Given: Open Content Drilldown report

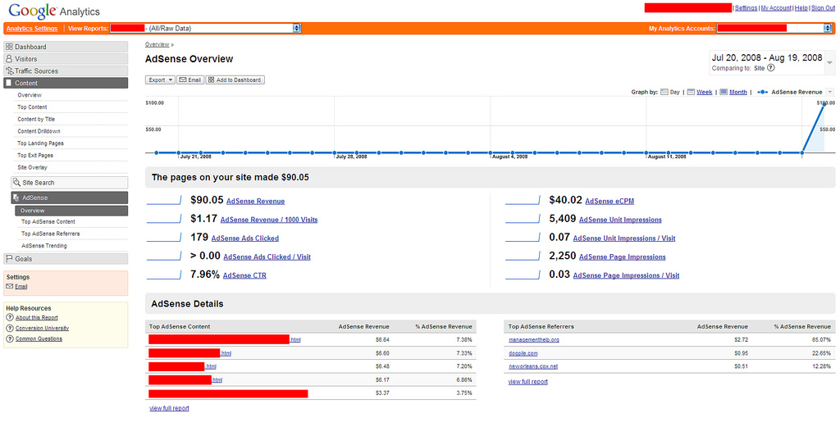Looking at the screenshot, I should 39,131.
